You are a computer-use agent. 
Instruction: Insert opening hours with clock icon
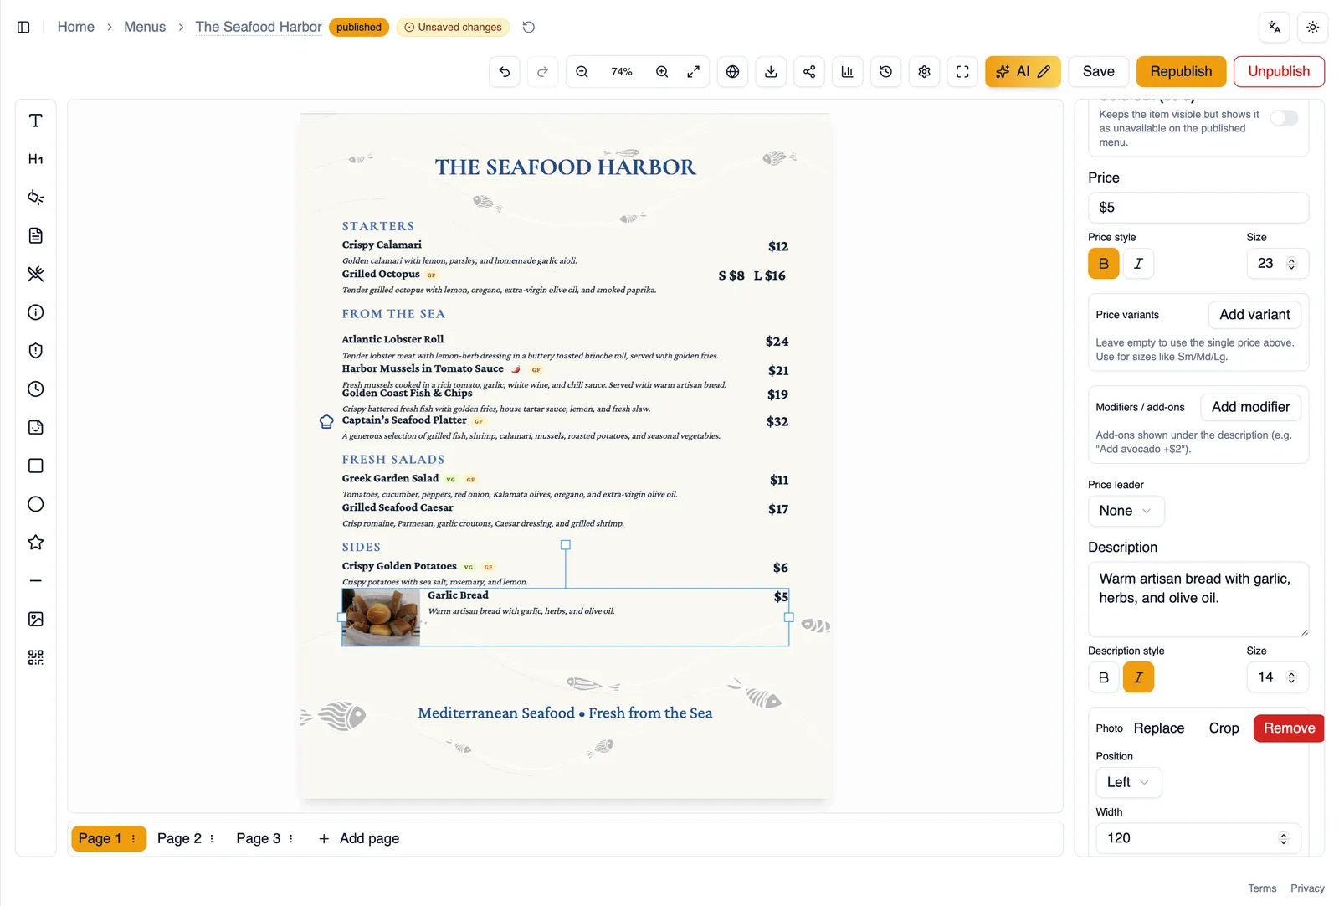[35, 389]
